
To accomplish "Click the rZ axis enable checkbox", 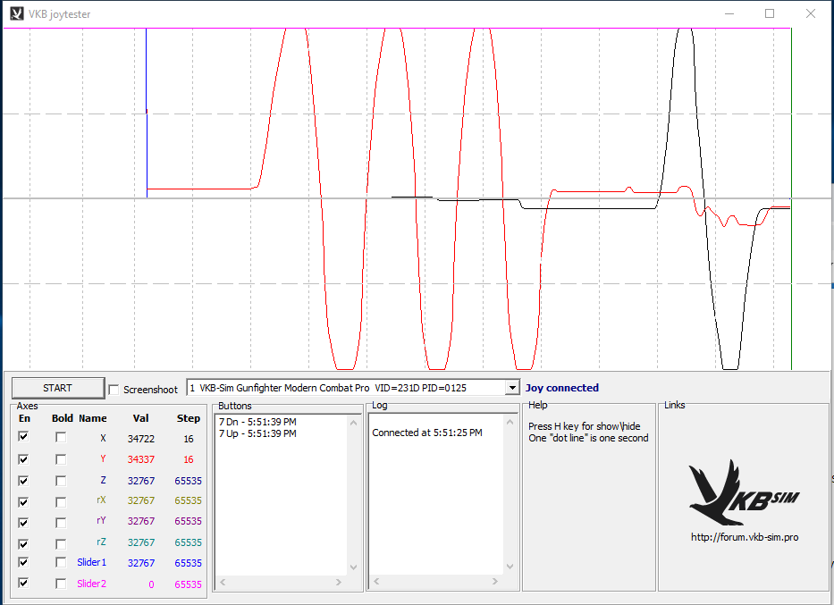I will coord(24,542).
